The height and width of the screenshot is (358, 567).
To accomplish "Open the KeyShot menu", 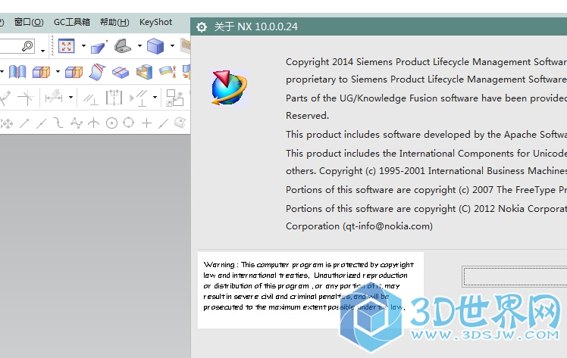I will [x=155, y=22].
